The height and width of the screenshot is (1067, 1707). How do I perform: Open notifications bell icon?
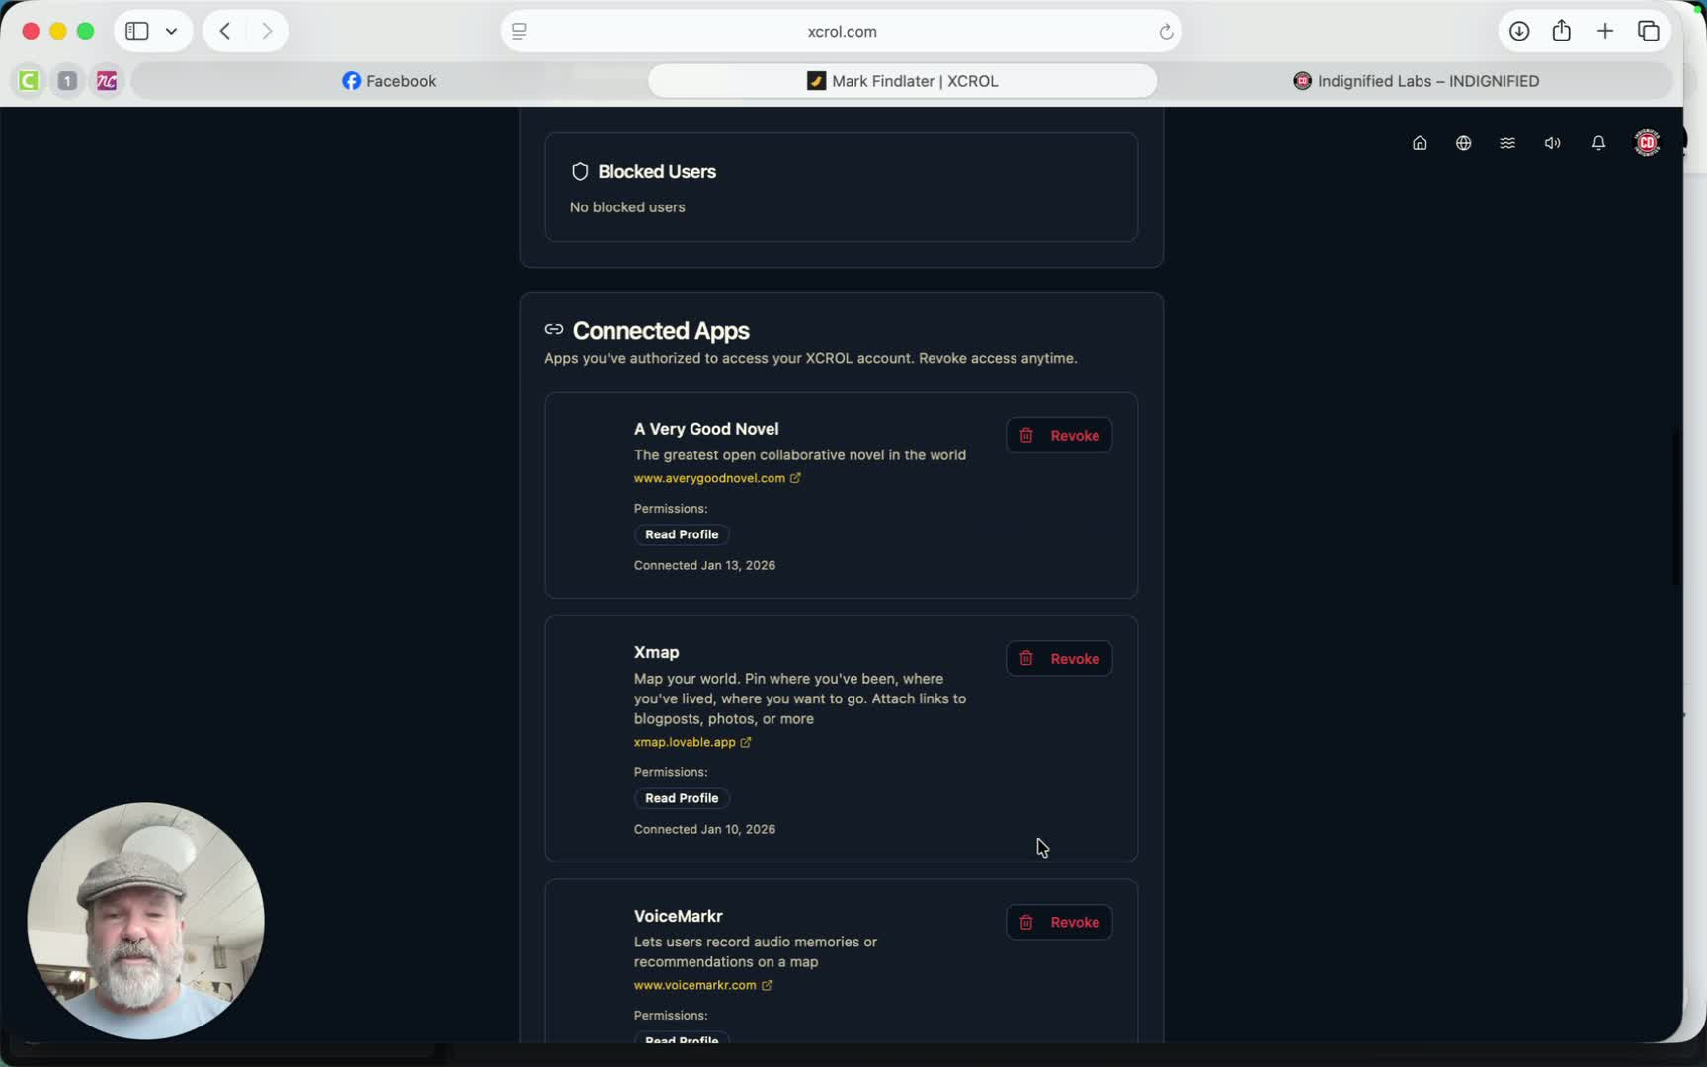1598,143
